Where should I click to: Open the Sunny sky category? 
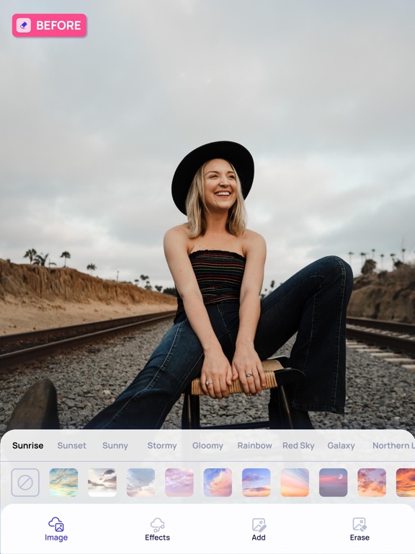tap(115, 446)
